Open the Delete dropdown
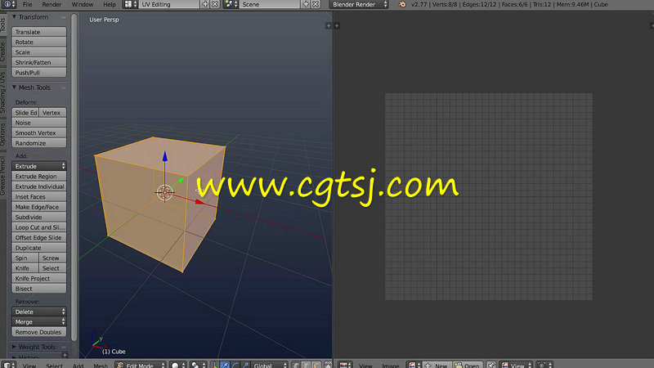 click(38, 312)
